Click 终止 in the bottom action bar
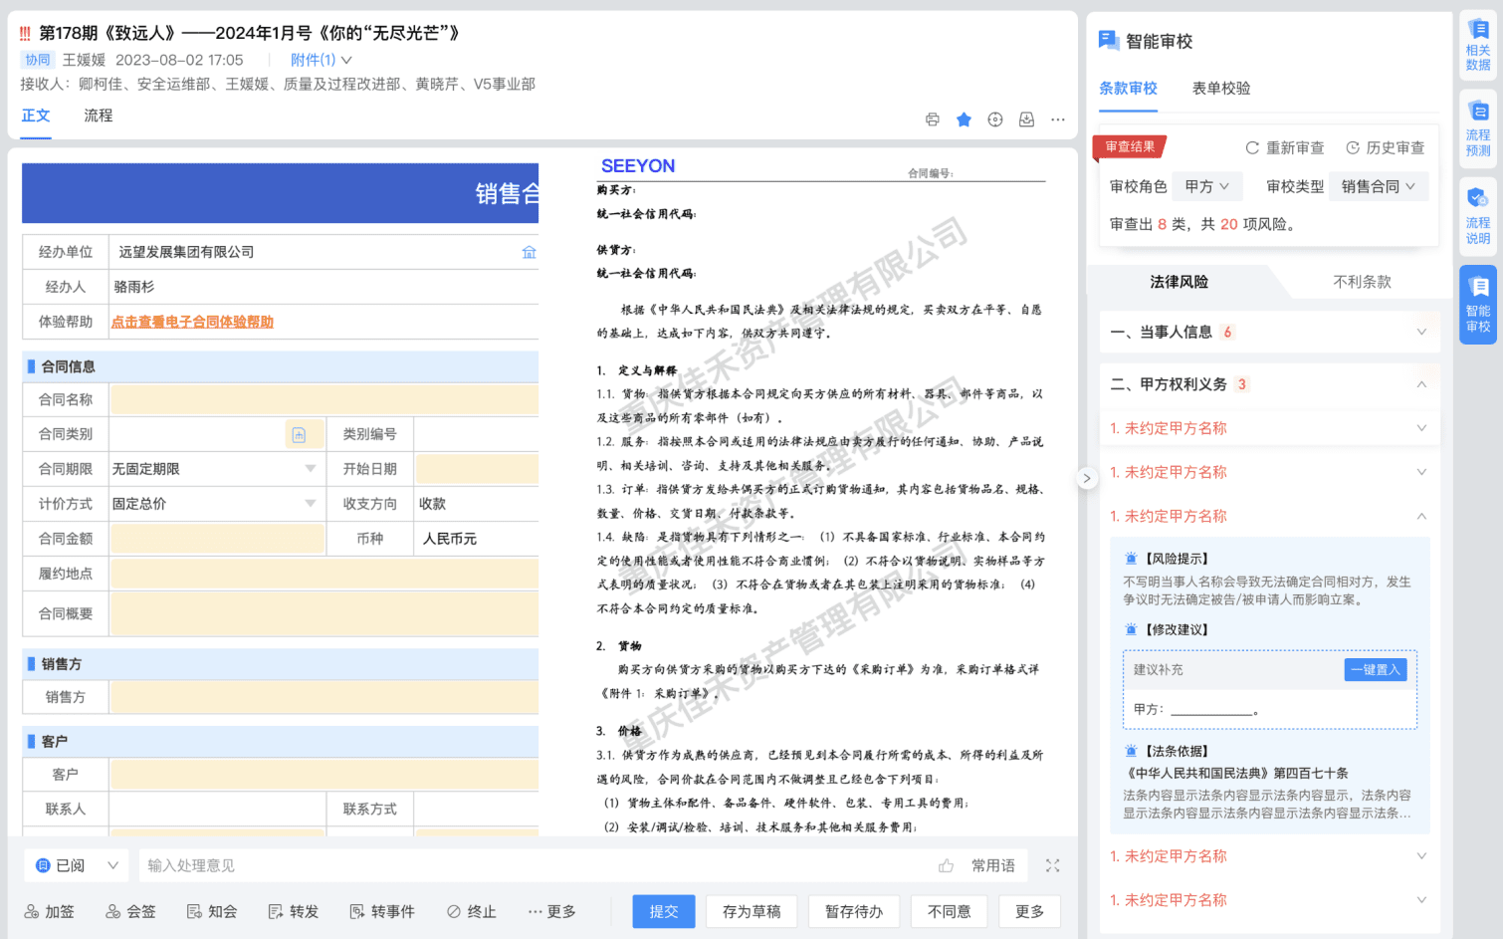 (472, 911)
